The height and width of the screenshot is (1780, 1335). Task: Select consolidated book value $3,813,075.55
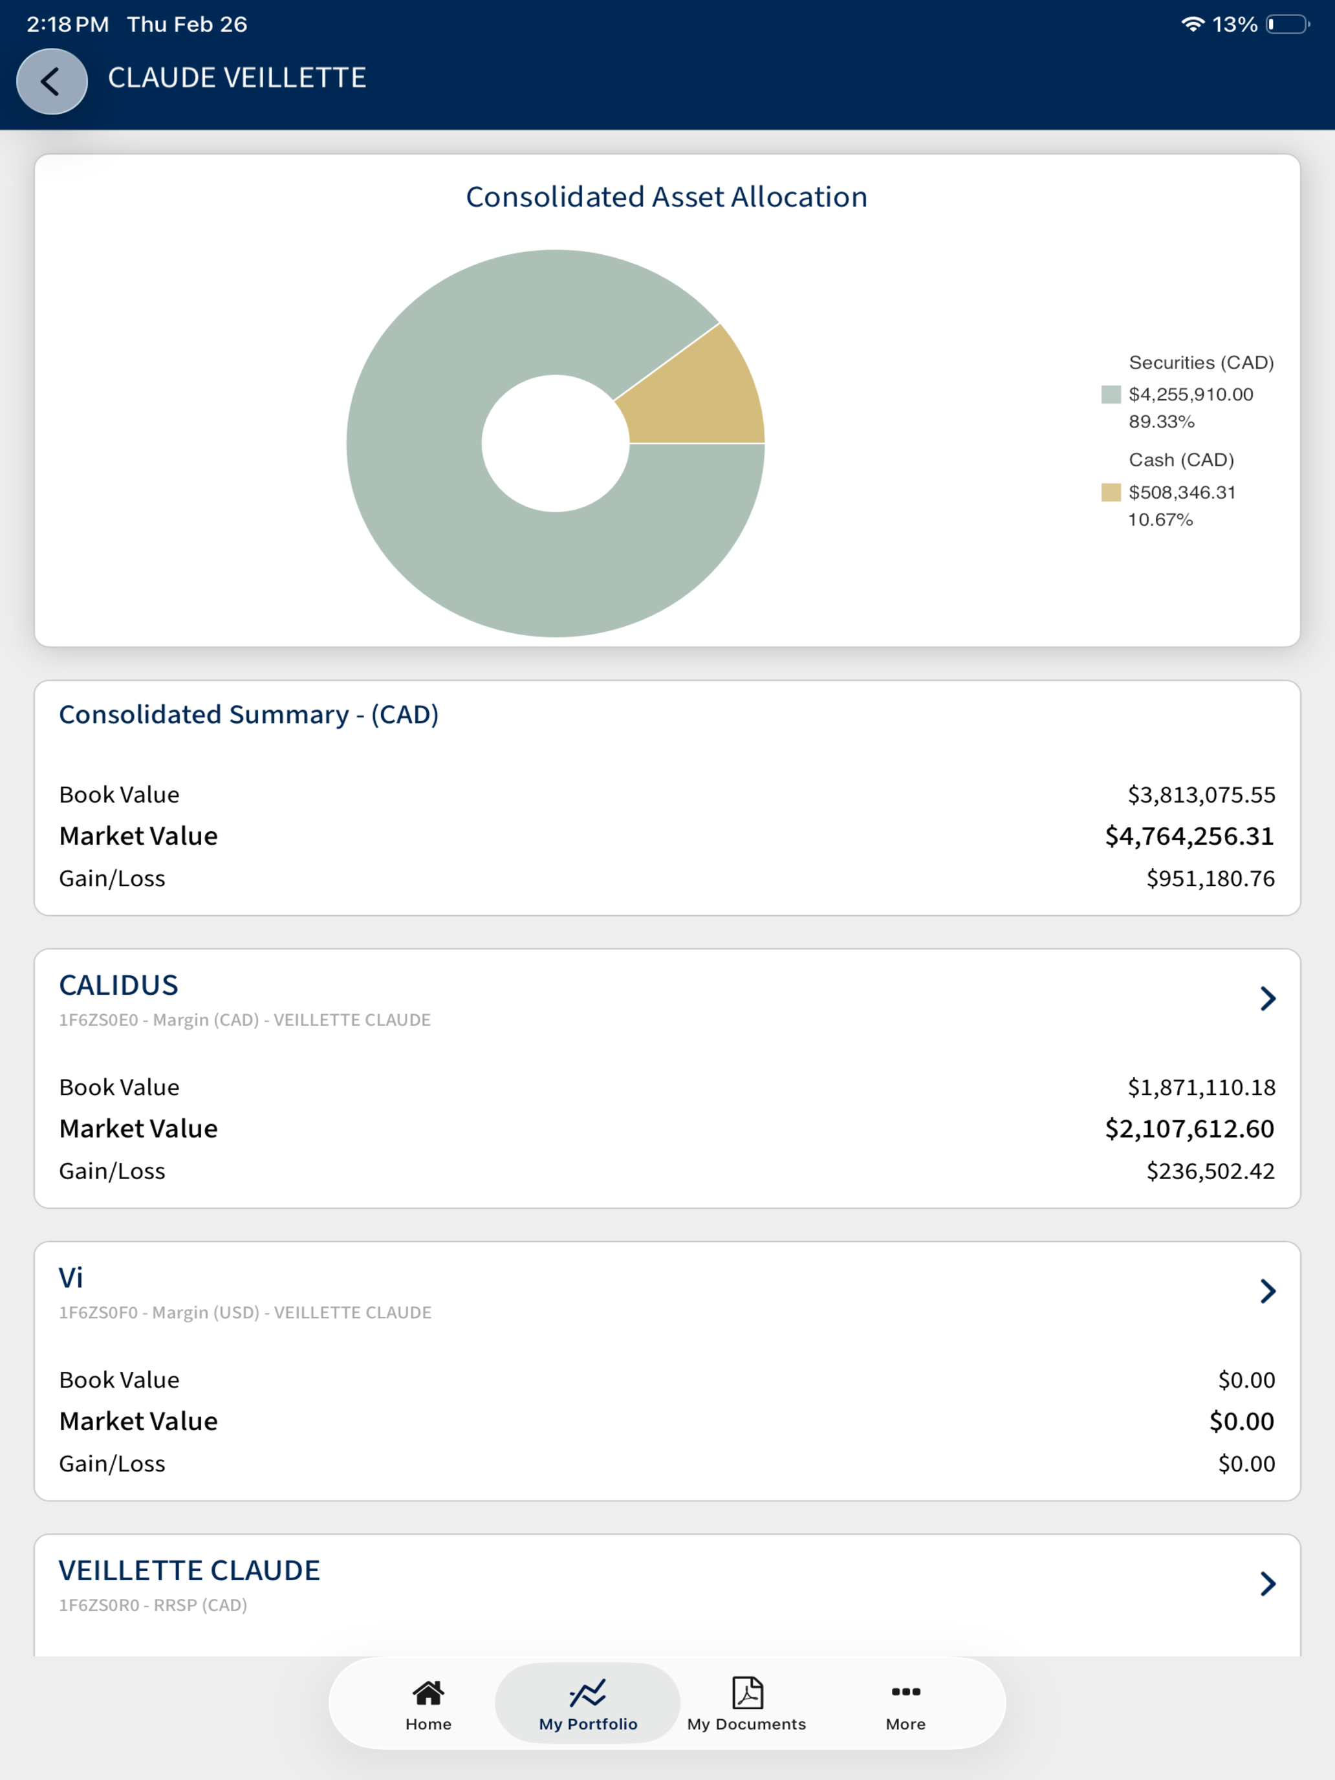click(1201, 795)
